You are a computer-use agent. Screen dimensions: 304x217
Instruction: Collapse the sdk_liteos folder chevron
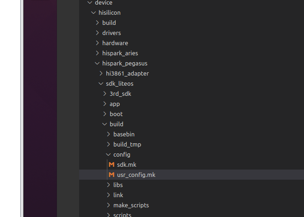pyautogui.click(x=101, y=83)
